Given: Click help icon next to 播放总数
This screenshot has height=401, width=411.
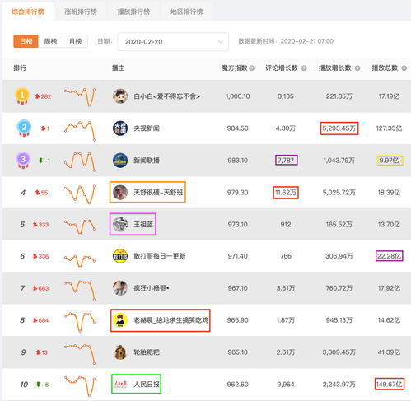Looking at the screenshot, I should [404, 68].
